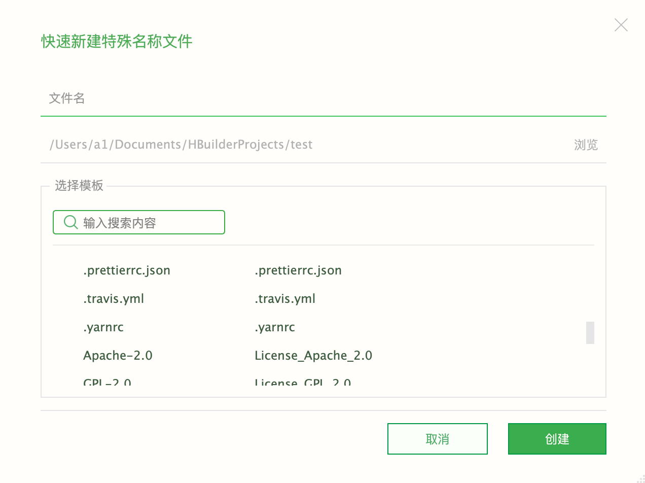Click the template list scrollbar thumb

pyautogui.click(x=590, y=332)
